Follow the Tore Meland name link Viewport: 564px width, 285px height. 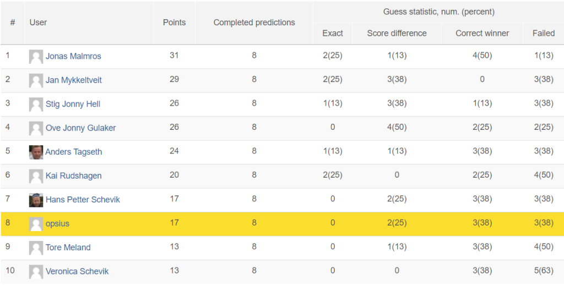(68, 248)
